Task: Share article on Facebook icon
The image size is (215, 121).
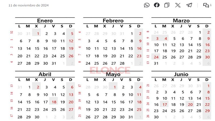Action: pyautogui.click(x=157, y=5)
